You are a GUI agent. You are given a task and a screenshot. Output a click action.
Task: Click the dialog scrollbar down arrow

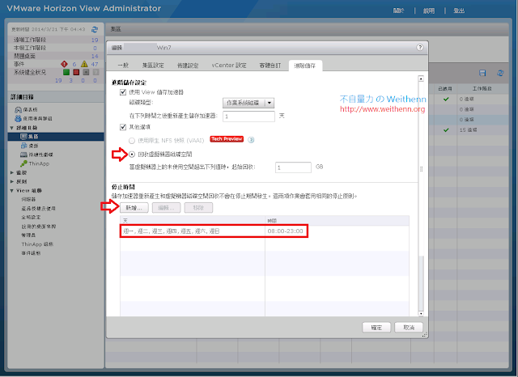tap(421, 313)
